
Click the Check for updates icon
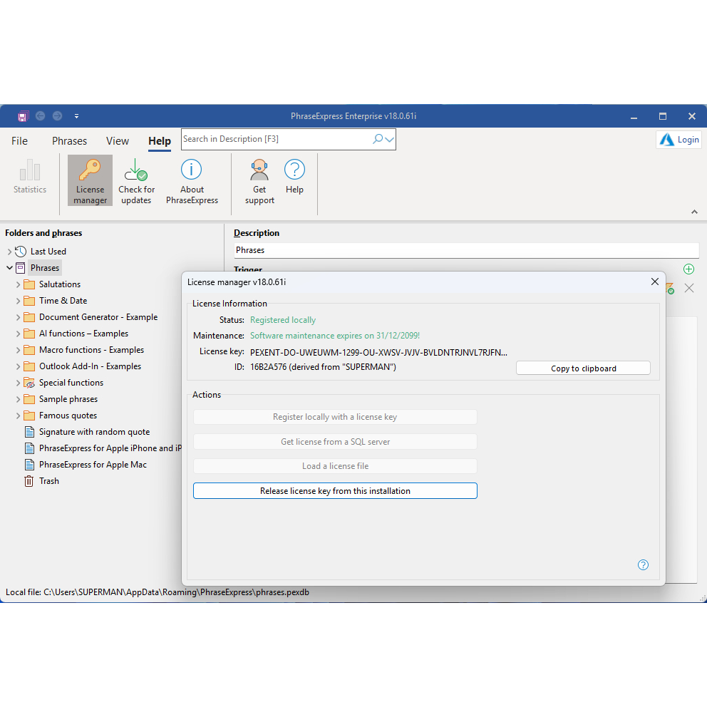(136, 180)
